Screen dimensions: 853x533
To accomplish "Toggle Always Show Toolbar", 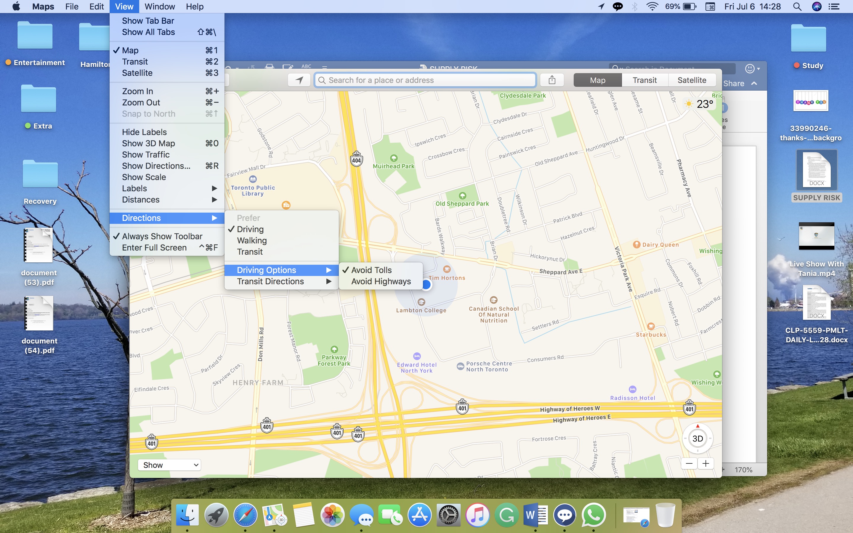I will pyautogui.click(x=162, y=236).
